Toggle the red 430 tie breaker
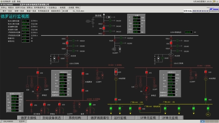This screenshot has height=123, width=219. click(x=140, y=108)
